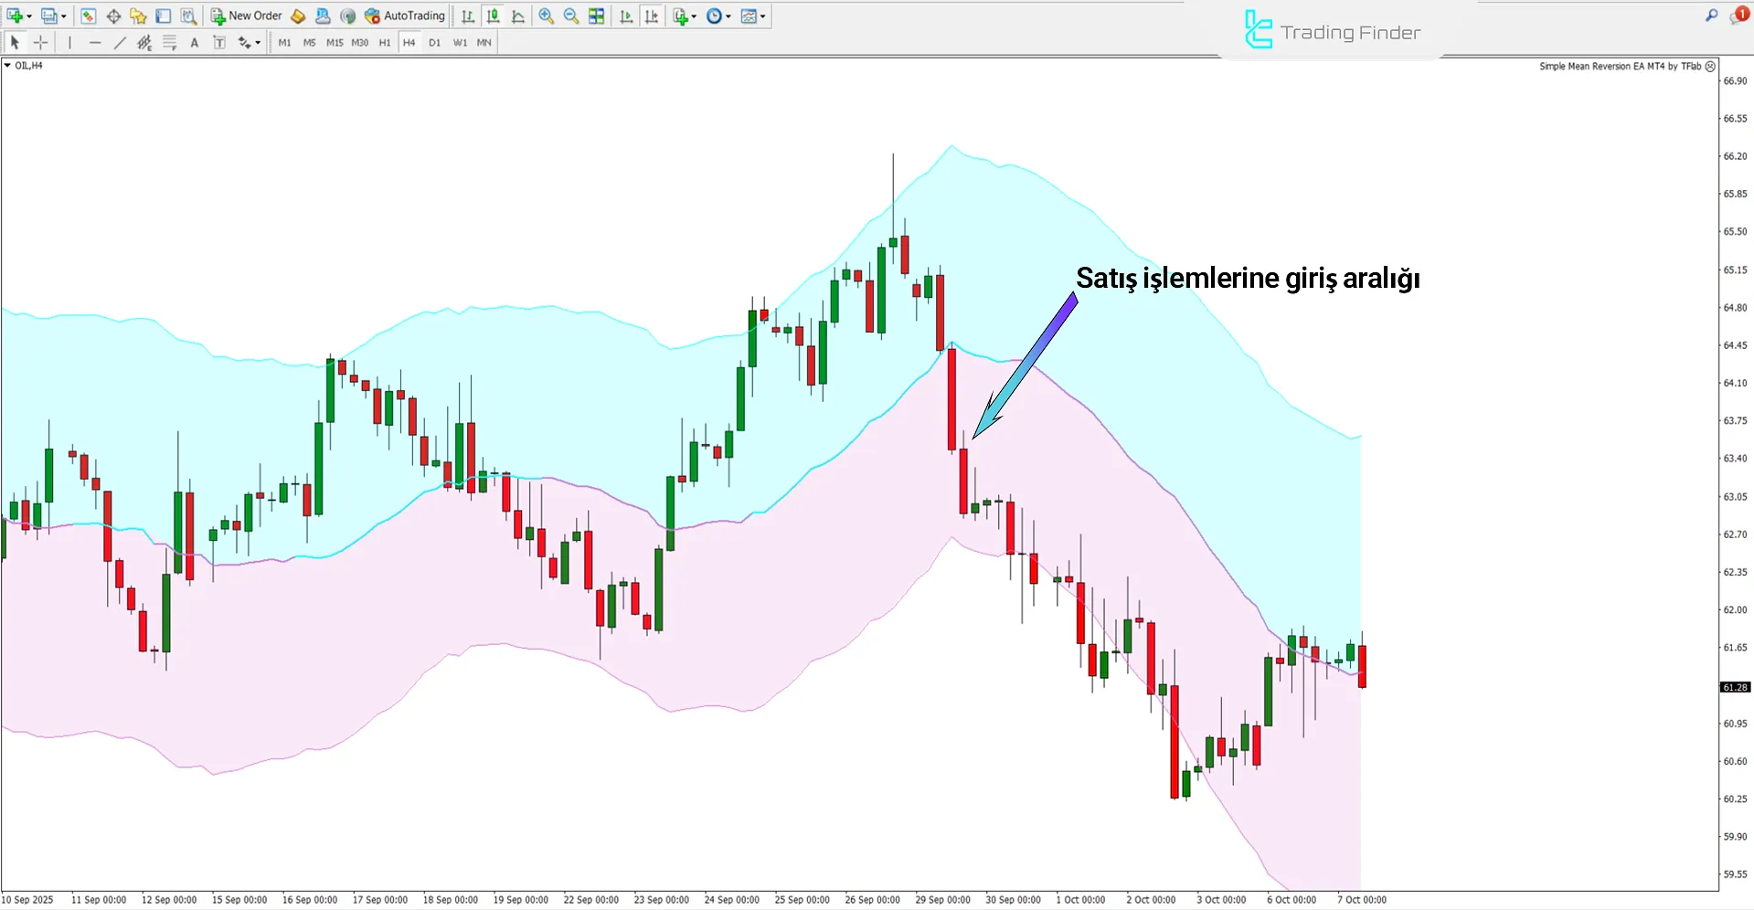Switch to the M15 timeframe

[x=335, y=43]
